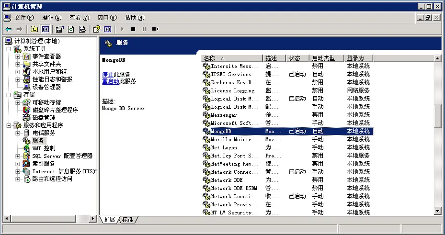This screenshot has height=235, width=445.
Task: Stop the service with the stop icon
Action: click(133, 29)
